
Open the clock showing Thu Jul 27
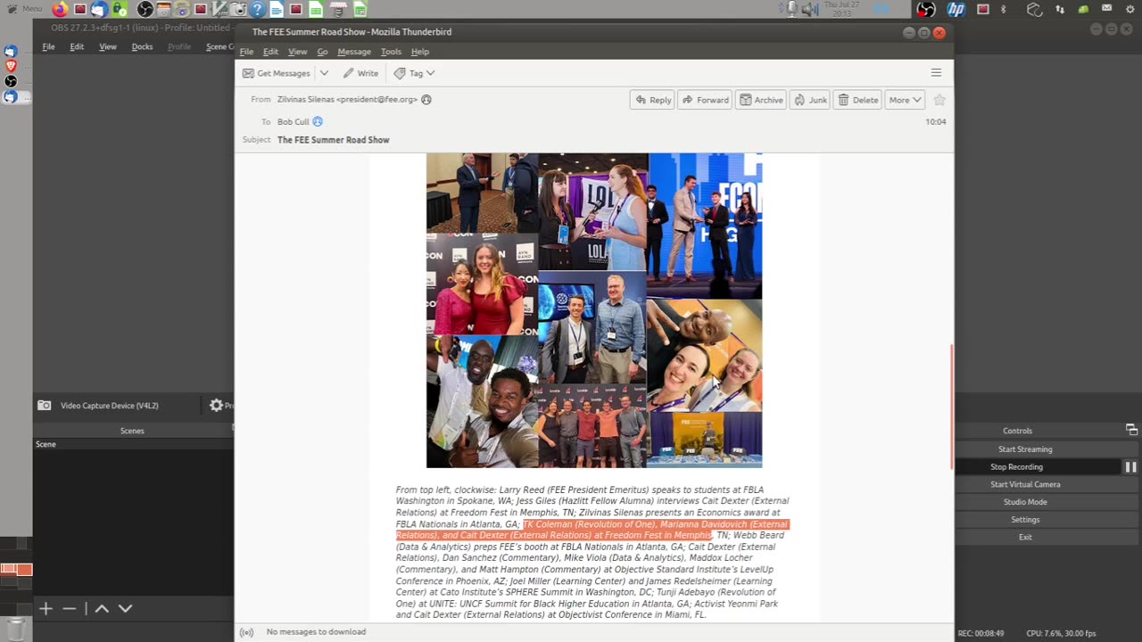point(841,10)
